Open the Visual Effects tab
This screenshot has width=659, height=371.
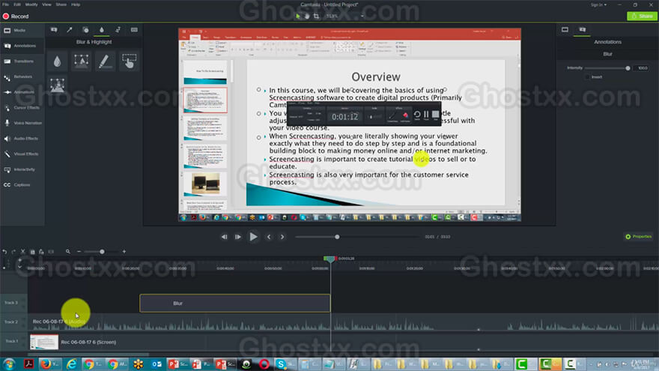coord(22,154)
